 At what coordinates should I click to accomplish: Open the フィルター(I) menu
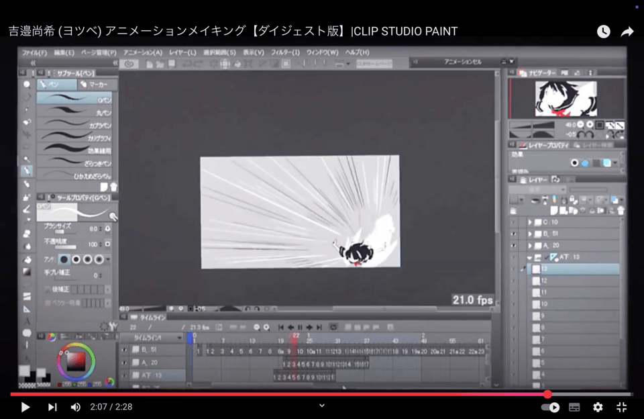(x=285, y=52)
